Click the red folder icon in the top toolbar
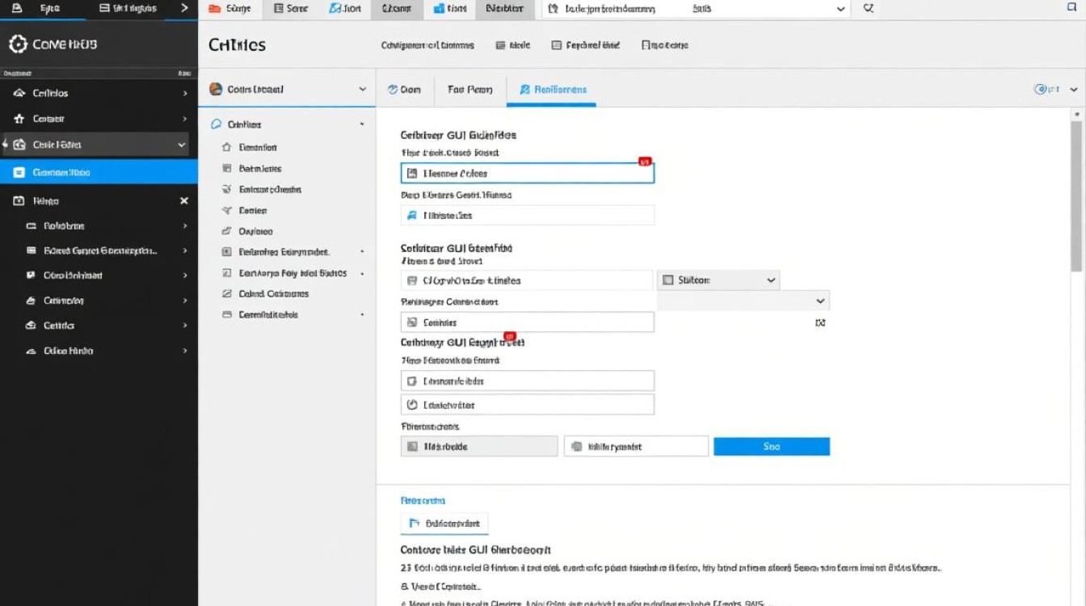This screenshot has height=606, width=1086. [x=214, y=8]
